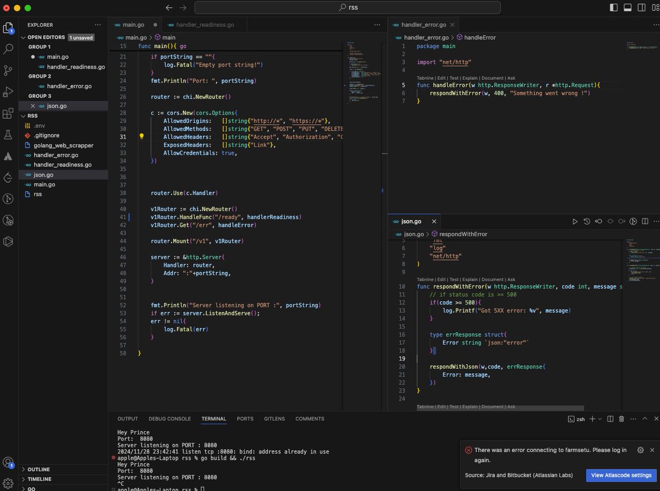The image size is (660, 491).
Task: Split the terminal using the split icon
Action: [x=610, y=419]
